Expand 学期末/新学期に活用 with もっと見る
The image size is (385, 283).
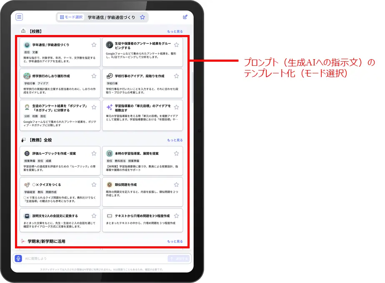click(x=175, y=241)
